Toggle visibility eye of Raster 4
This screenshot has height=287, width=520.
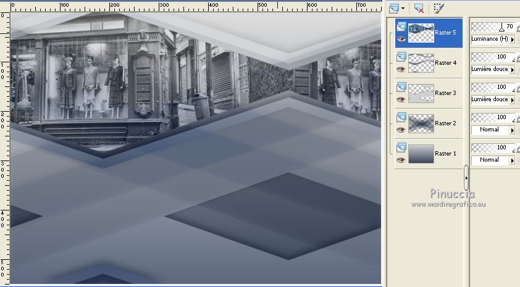click(401, 69)
